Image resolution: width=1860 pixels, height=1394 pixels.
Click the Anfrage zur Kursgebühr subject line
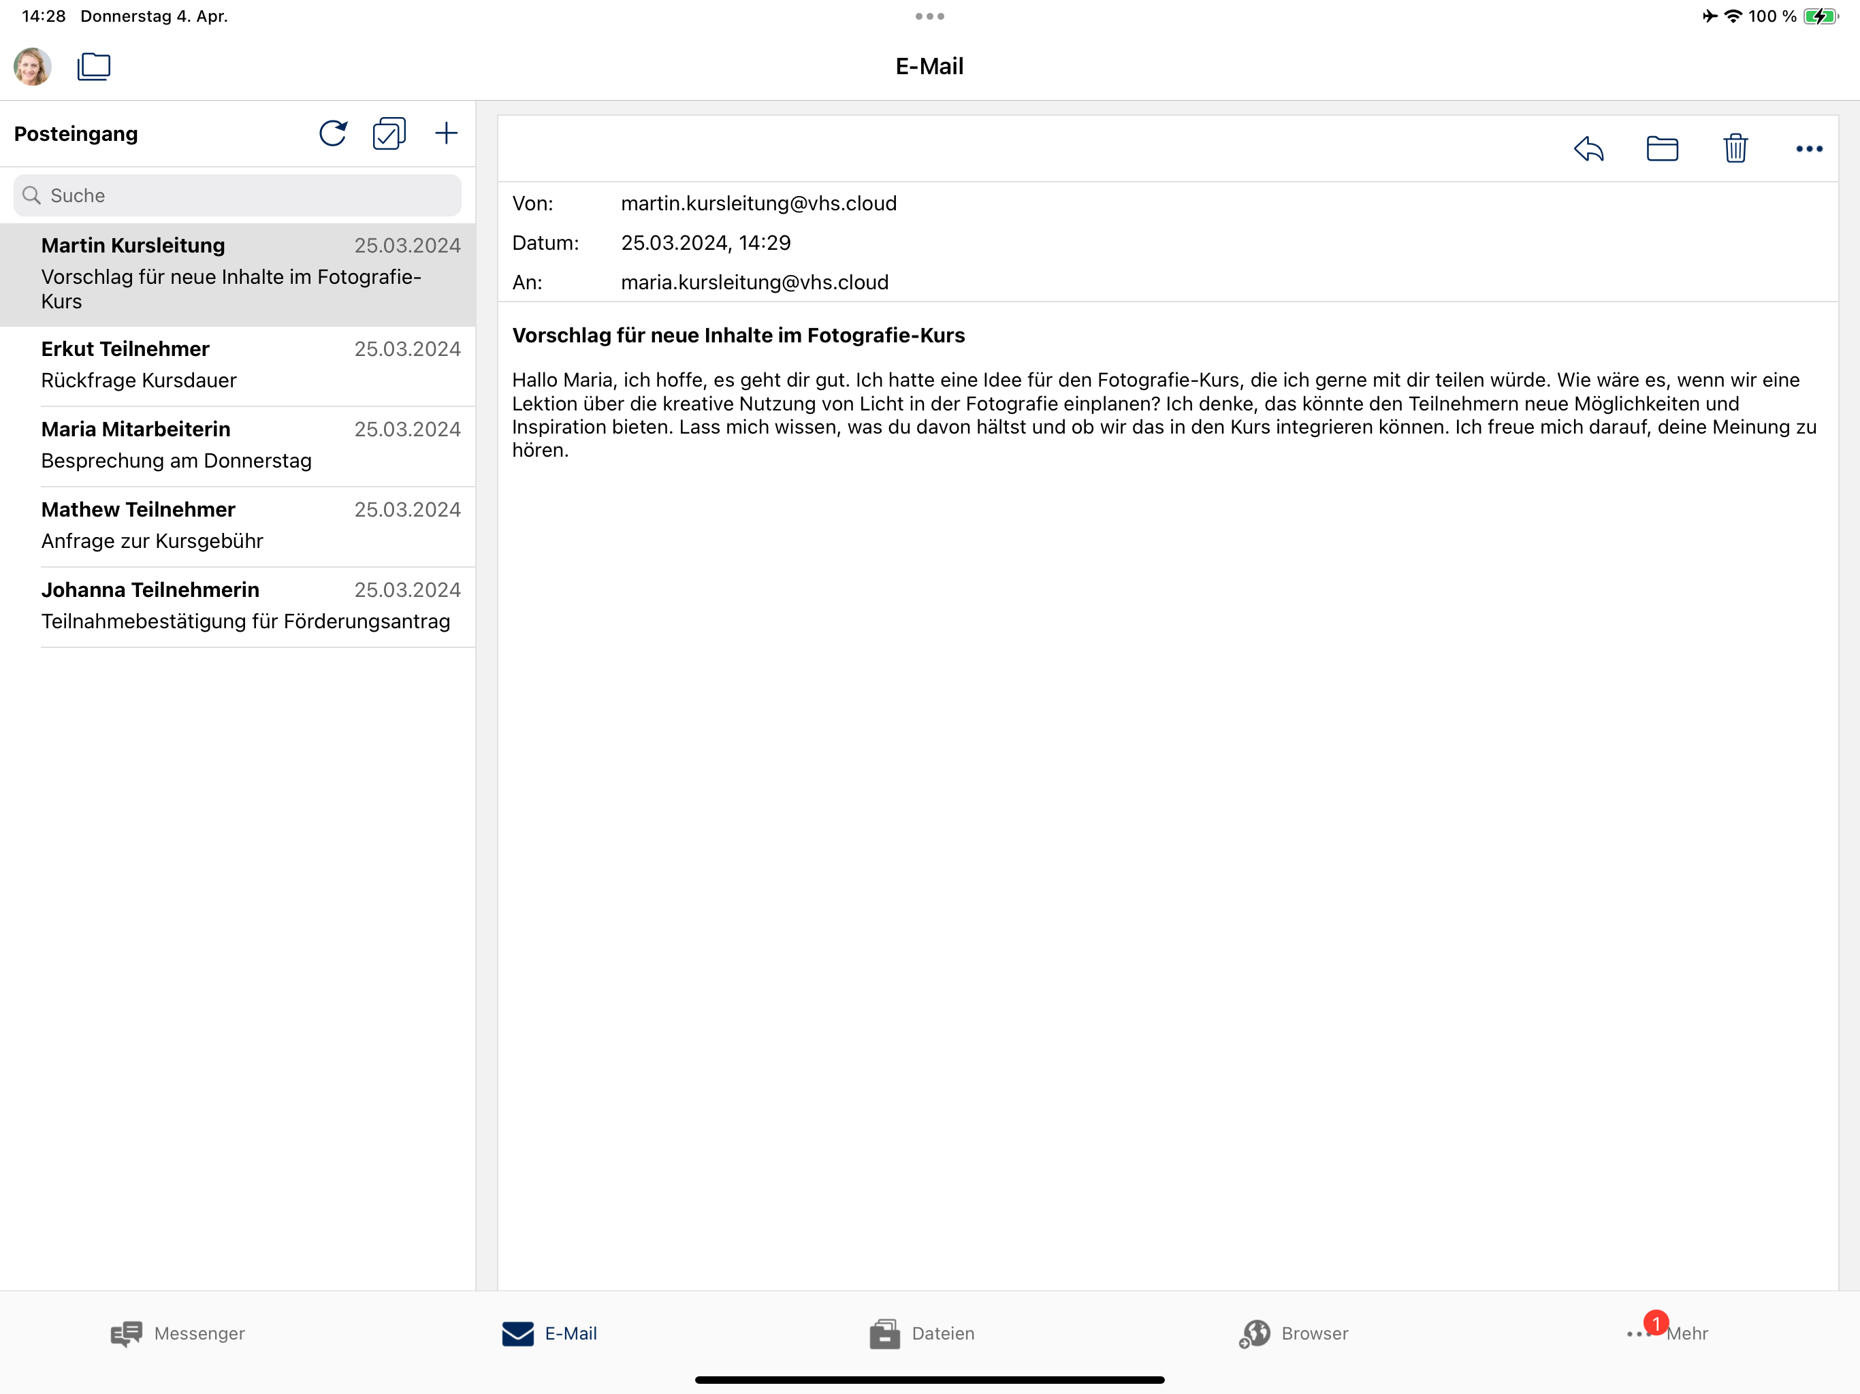(x=153, y=541)
